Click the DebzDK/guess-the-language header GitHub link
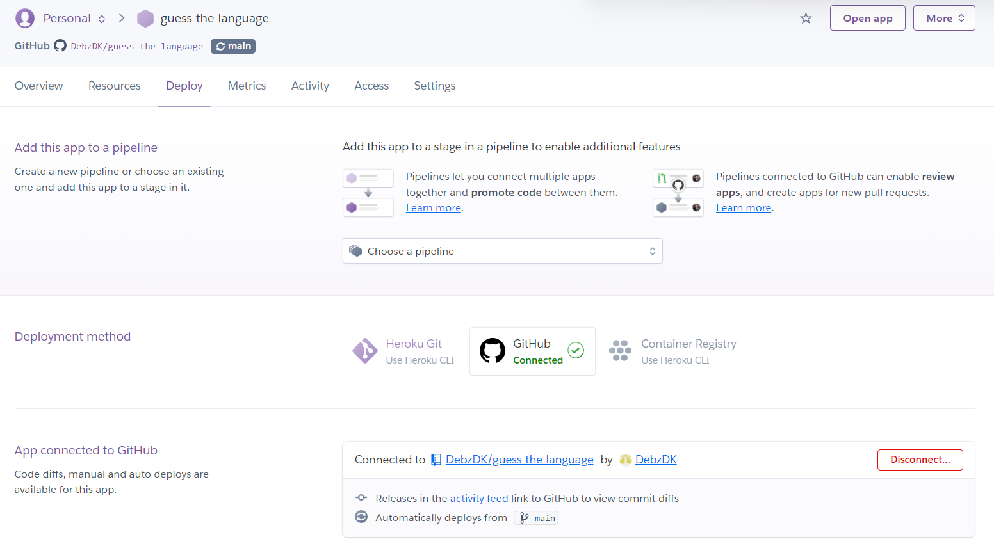The height and width of the screenshot is (555, 994). point(136,46)
